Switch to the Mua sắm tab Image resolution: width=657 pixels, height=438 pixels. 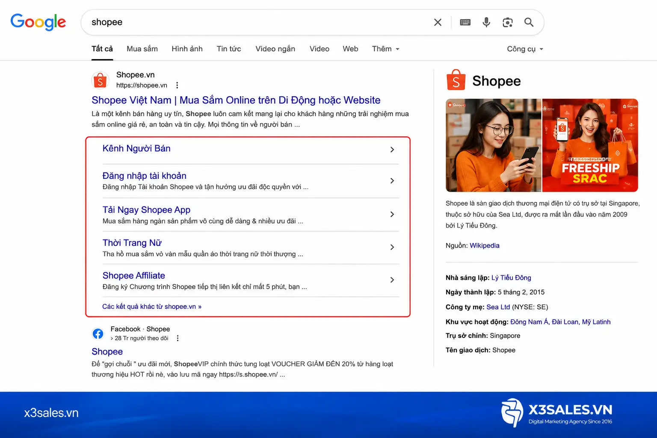[142, 49]
